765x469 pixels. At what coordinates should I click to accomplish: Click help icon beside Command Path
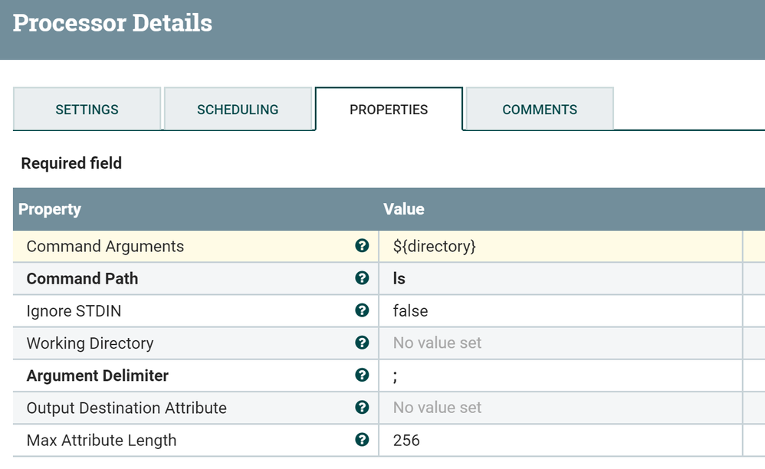[x=362, y=278]
